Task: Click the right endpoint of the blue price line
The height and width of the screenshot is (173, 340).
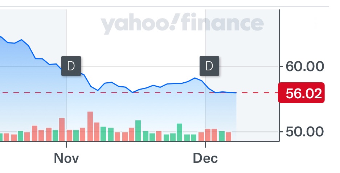Action: click(236, 93)
